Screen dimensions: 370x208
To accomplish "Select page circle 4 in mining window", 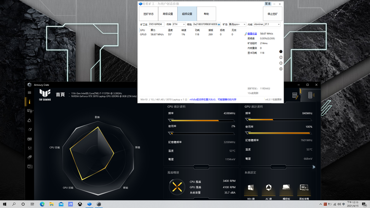I will click(281, 69).
